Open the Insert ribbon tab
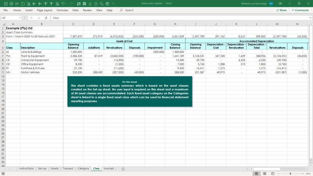Viewport: 313px width, 176px height. [29, 10]
